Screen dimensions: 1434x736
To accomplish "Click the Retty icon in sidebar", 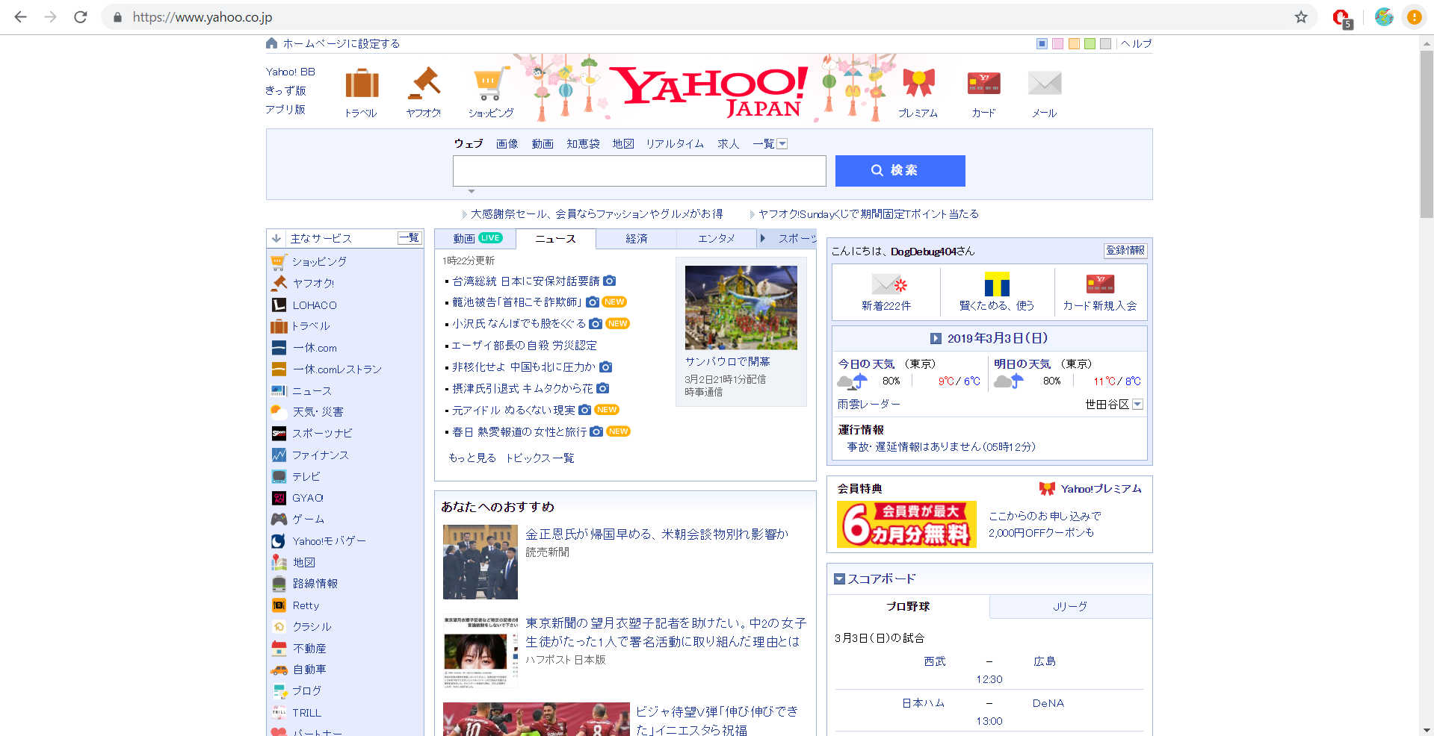I will tap(279, 605).
